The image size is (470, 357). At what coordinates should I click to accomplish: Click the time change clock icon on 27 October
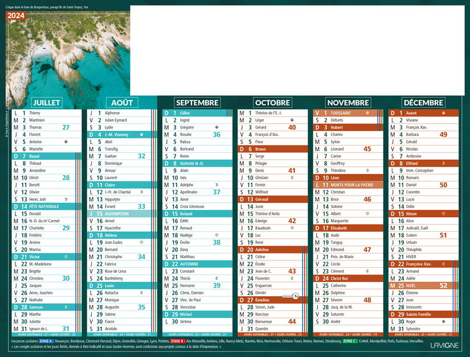[296, 296]
